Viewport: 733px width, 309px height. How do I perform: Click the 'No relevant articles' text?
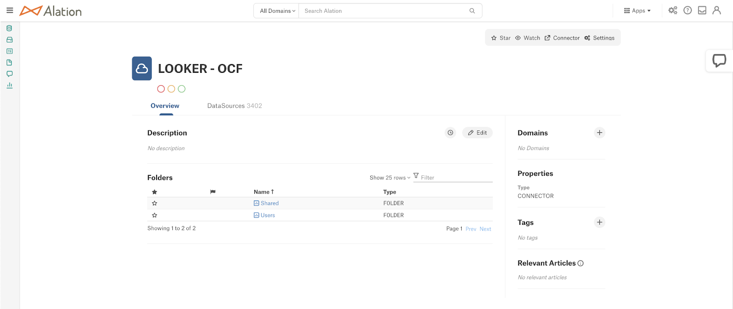pos(542,277)
